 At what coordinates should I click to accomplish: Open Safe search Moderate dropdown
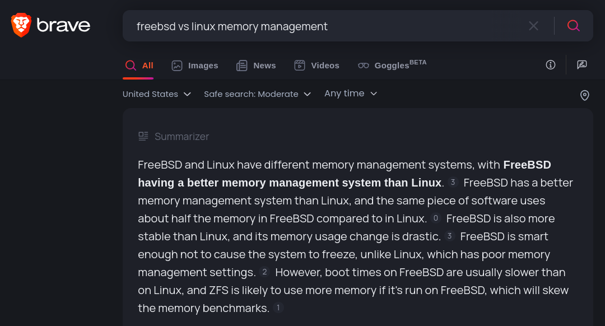click(x=257, y=94)
